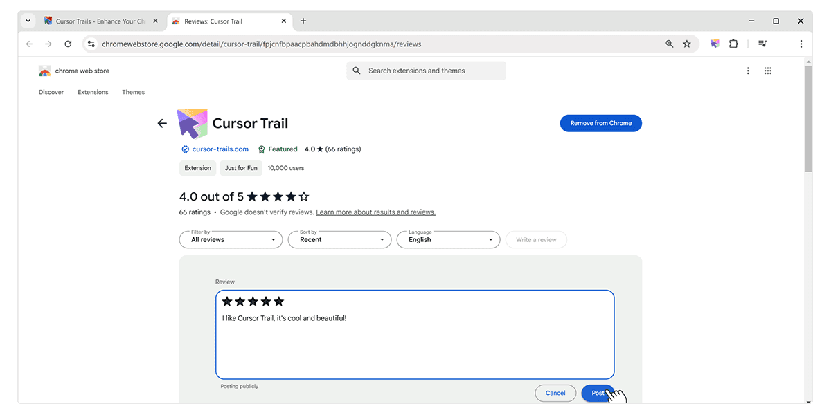This screenshot has width=831, height=415.
Task: Remove from Chrome button
Action: pyautogui.click(x=601, y=123)
